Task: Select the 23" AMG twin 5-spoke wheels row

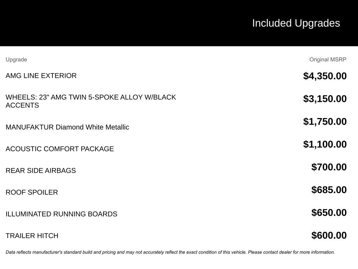Action: point(91,101)
